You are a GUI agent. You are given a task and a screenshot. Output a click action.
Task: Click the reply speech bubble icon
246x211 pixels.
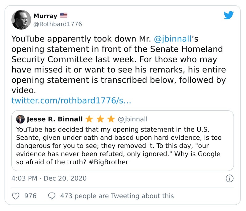point(52,196)
